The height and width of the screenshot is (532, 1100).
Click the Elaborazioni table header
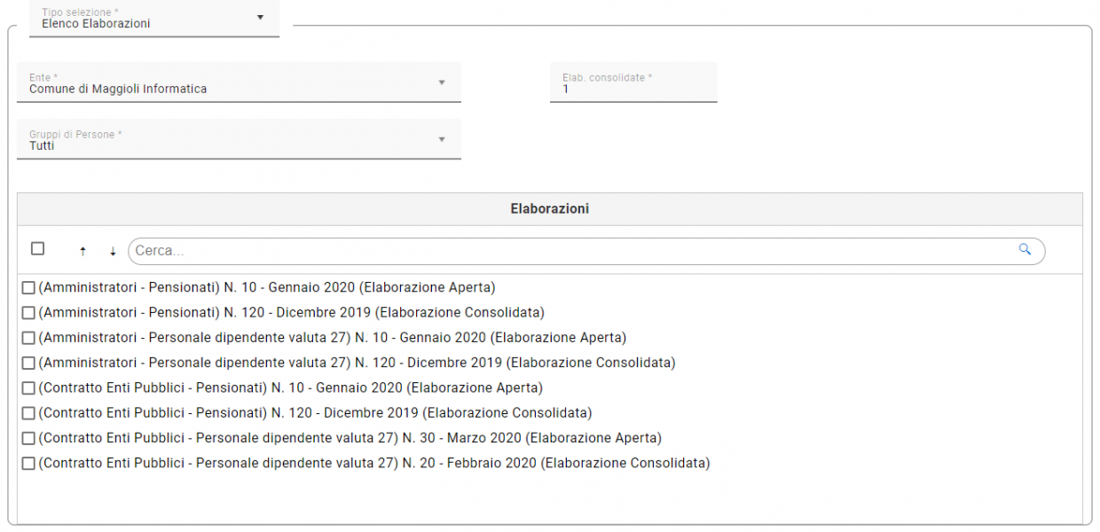pos(549,209)
